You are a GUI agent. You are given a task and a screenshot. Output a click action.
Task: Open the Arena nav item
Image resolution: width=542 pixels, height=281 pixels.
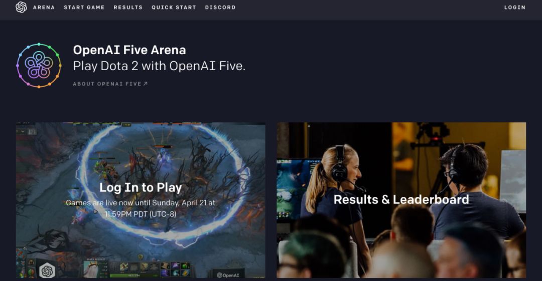44,7
